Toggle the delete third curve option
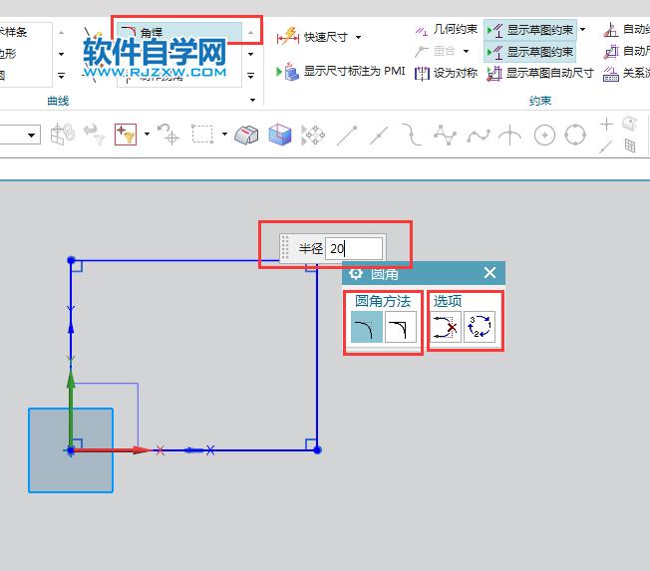 point(446,327)
